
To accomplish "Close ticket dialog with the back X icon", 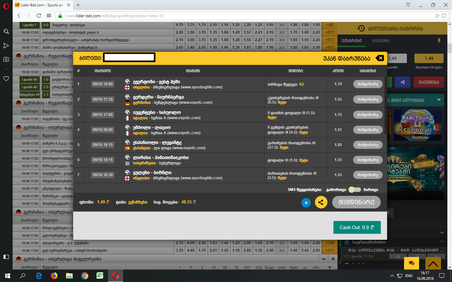I will coord(380,58).
